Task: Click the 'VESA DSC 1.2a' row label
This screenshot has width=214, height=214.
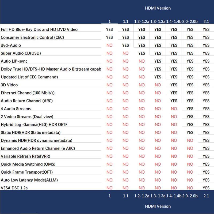Action: click(14, 188)
